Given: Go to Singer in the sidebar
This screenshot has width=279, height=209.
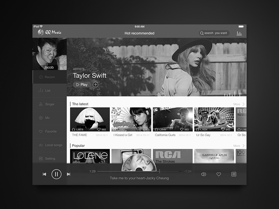Looking at the screenshot, I should pos(50,104).
